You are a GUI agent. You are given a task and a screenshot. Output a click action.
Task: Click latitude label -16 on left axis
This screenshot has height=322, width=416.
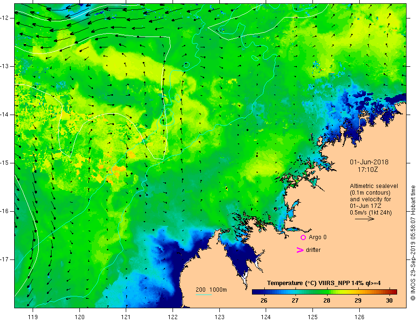coord(5,211)
